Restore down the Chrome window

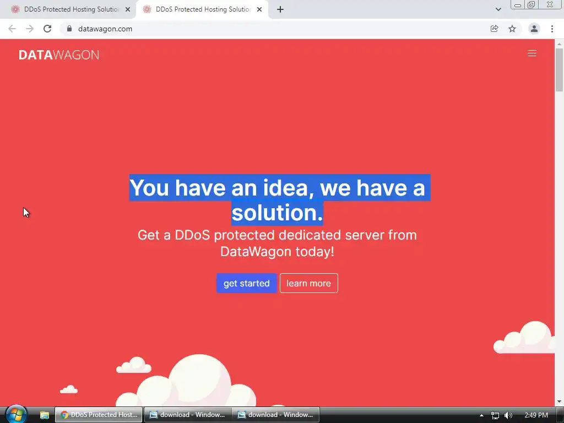pos(532,5)
